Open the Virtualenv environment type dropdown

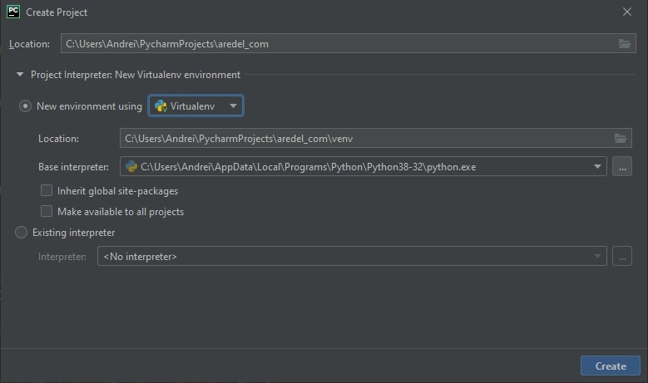pos(195,106)
